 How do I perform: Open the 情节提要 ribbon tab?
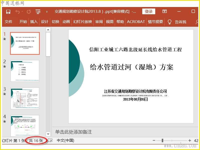[x=155, y=22]
